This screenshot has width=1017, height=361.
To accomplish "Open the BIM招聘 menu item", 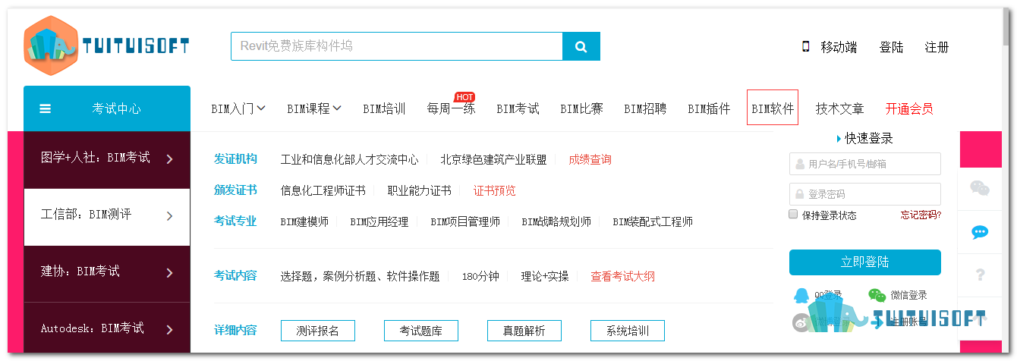I will [x=645, y=108].
